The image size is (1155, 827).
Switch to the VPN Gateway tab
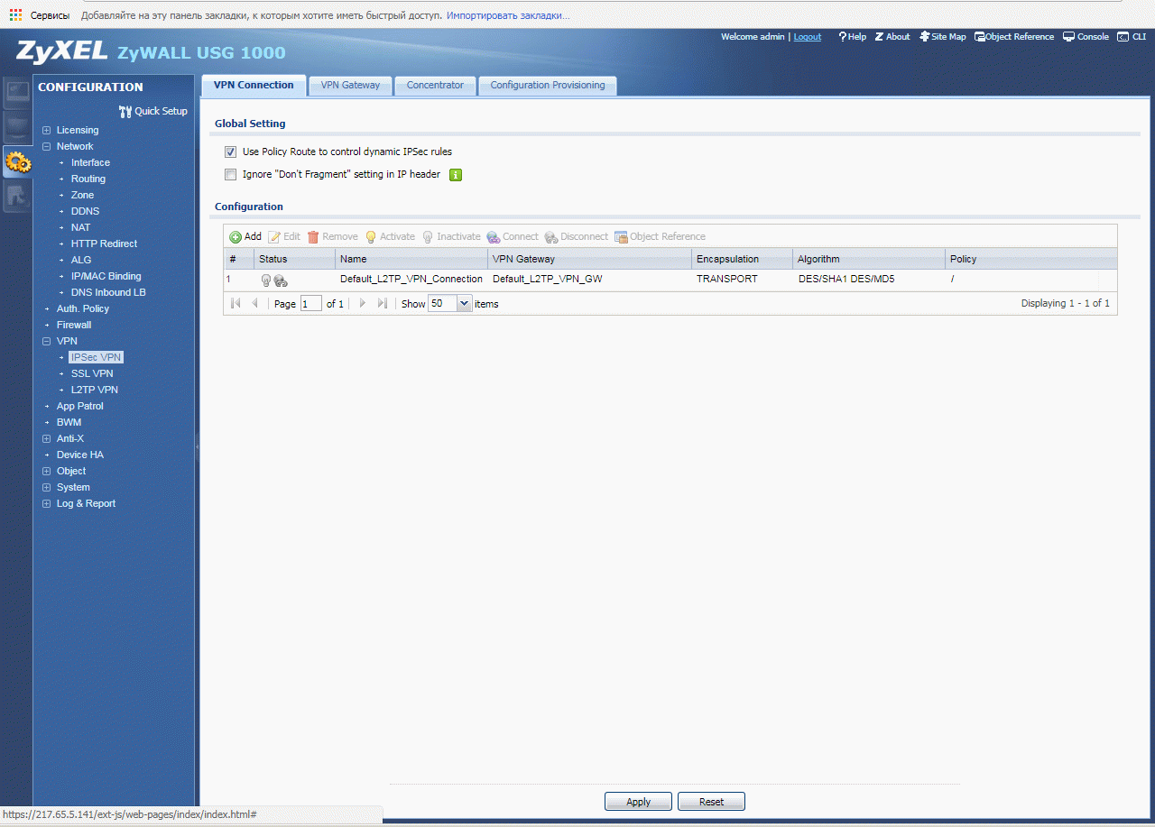pyautogui.click(x=351, y=85)
